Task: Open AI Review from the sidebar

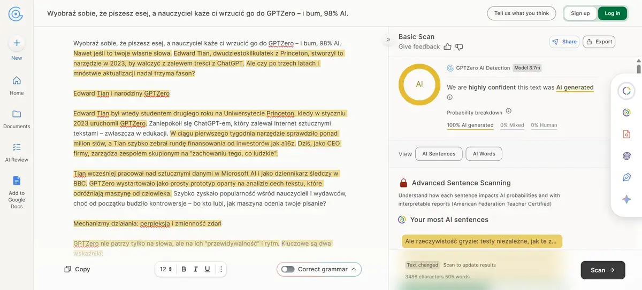Action: [x=17, y=147]
